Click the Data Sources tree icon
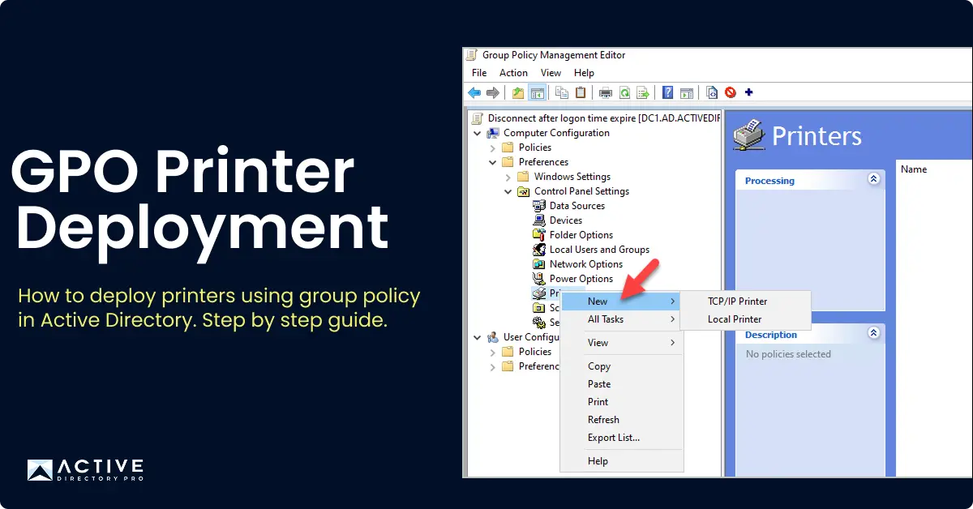The height and width of the screenshot is (509, 973). [539, 206]
